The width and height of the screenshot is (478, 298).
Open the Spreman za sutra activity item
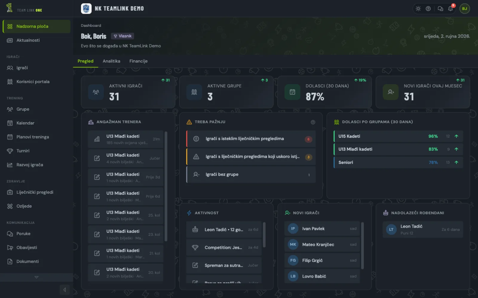click(x=224, y=266)
